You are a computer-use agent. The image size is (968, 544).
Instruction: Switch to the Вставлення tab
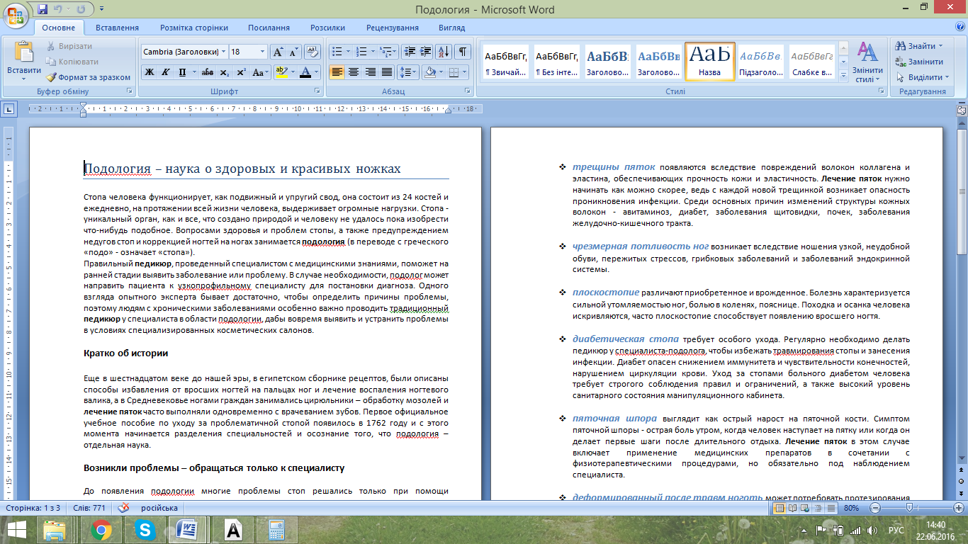[x=117, y=28]
